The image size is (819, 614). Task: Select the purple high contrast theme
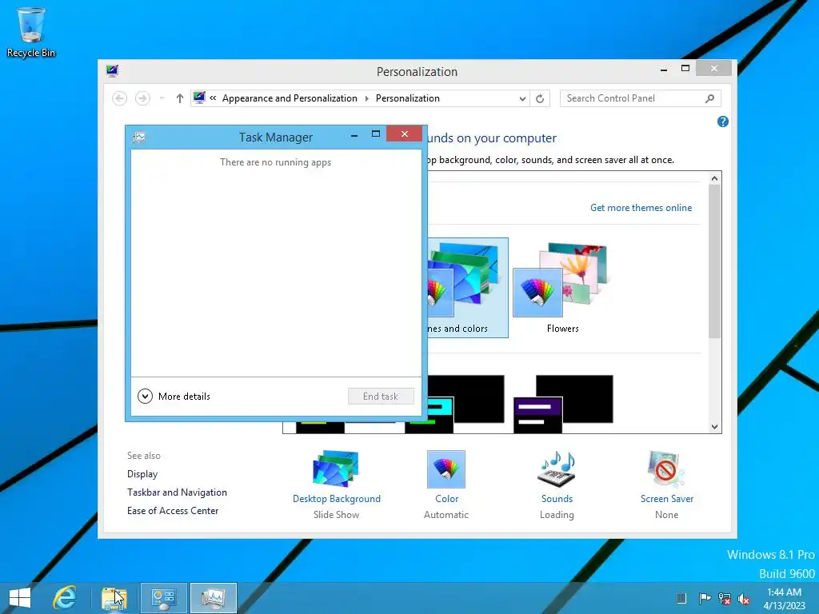point(563,403)
